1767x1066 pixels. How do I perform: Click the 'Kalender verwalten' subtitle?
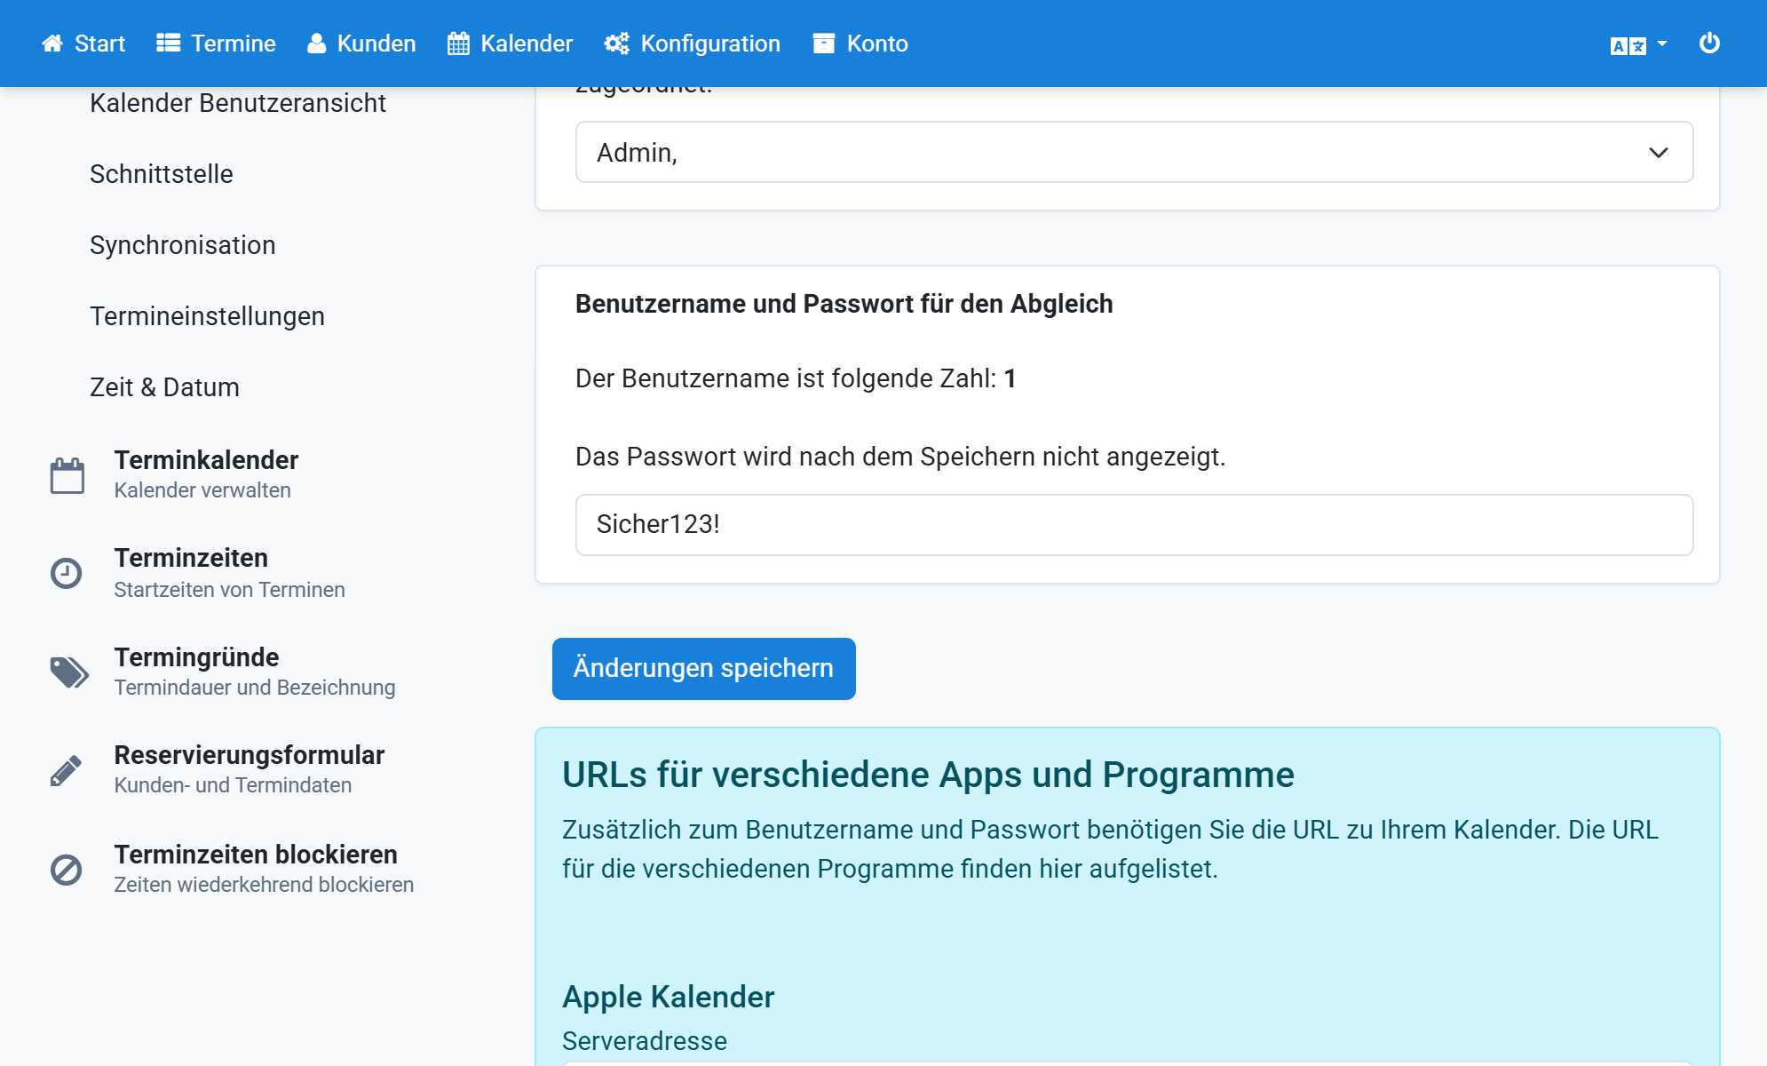pyautogui.click(x=202, y=490)
